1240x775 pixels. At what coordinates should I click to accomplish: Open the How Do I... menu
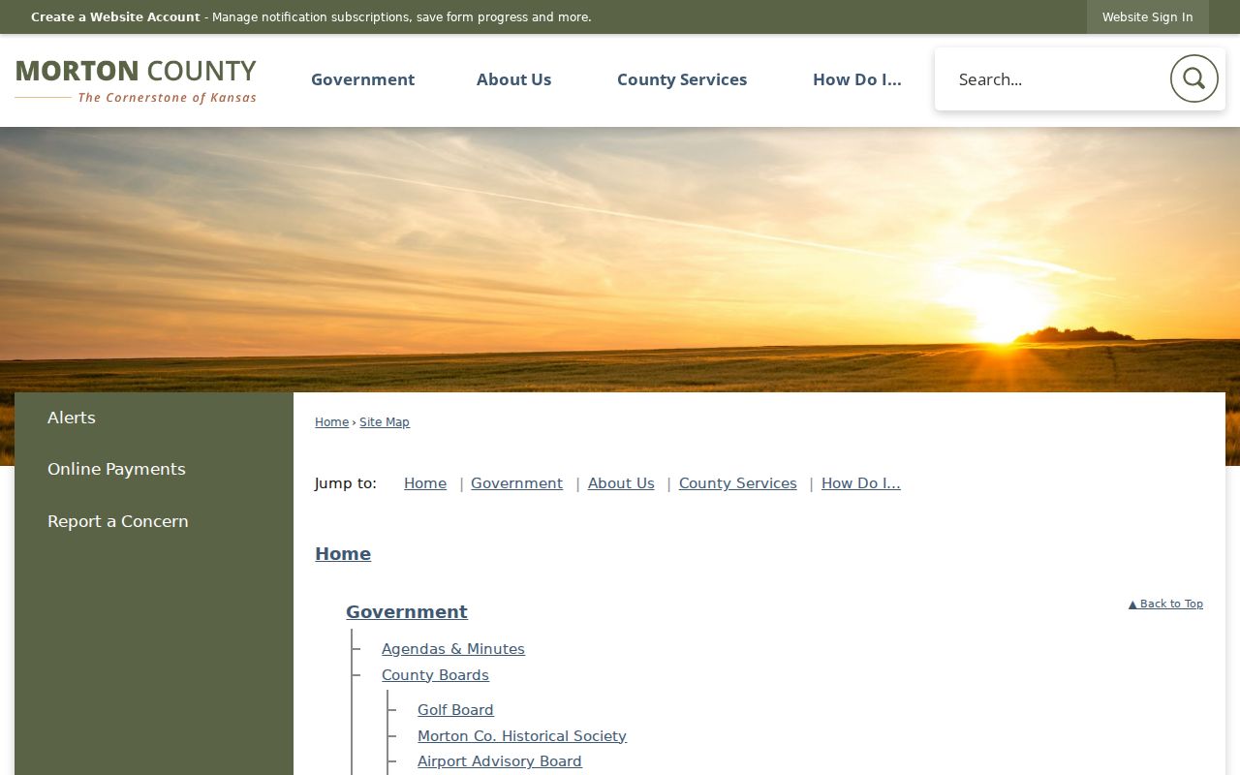click(856, 79)
